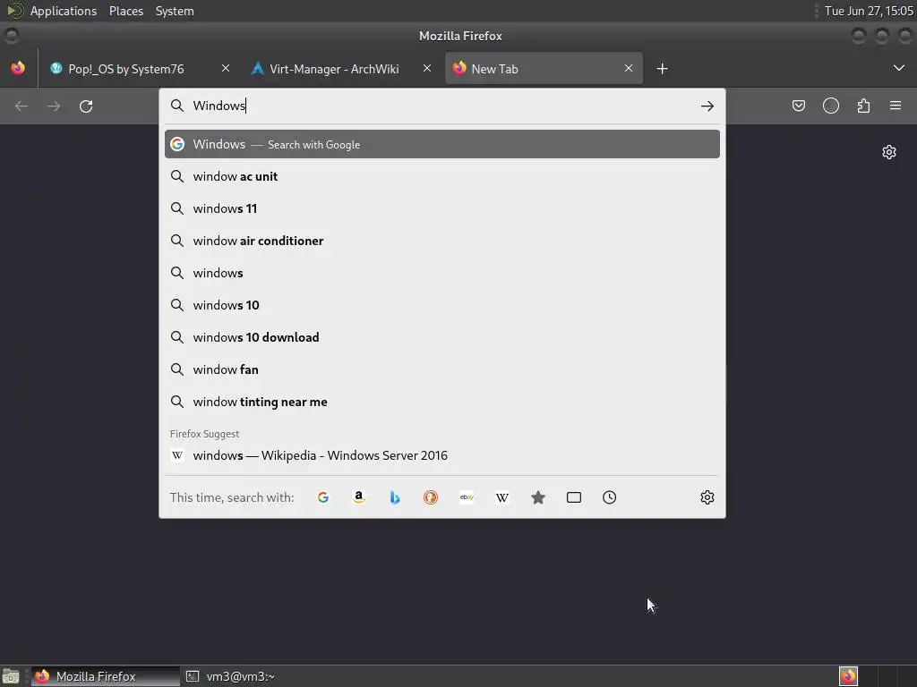This screenshot has height=687, width=917.
Task: Search with Amazon one-off icon
Action: point(359,497)
